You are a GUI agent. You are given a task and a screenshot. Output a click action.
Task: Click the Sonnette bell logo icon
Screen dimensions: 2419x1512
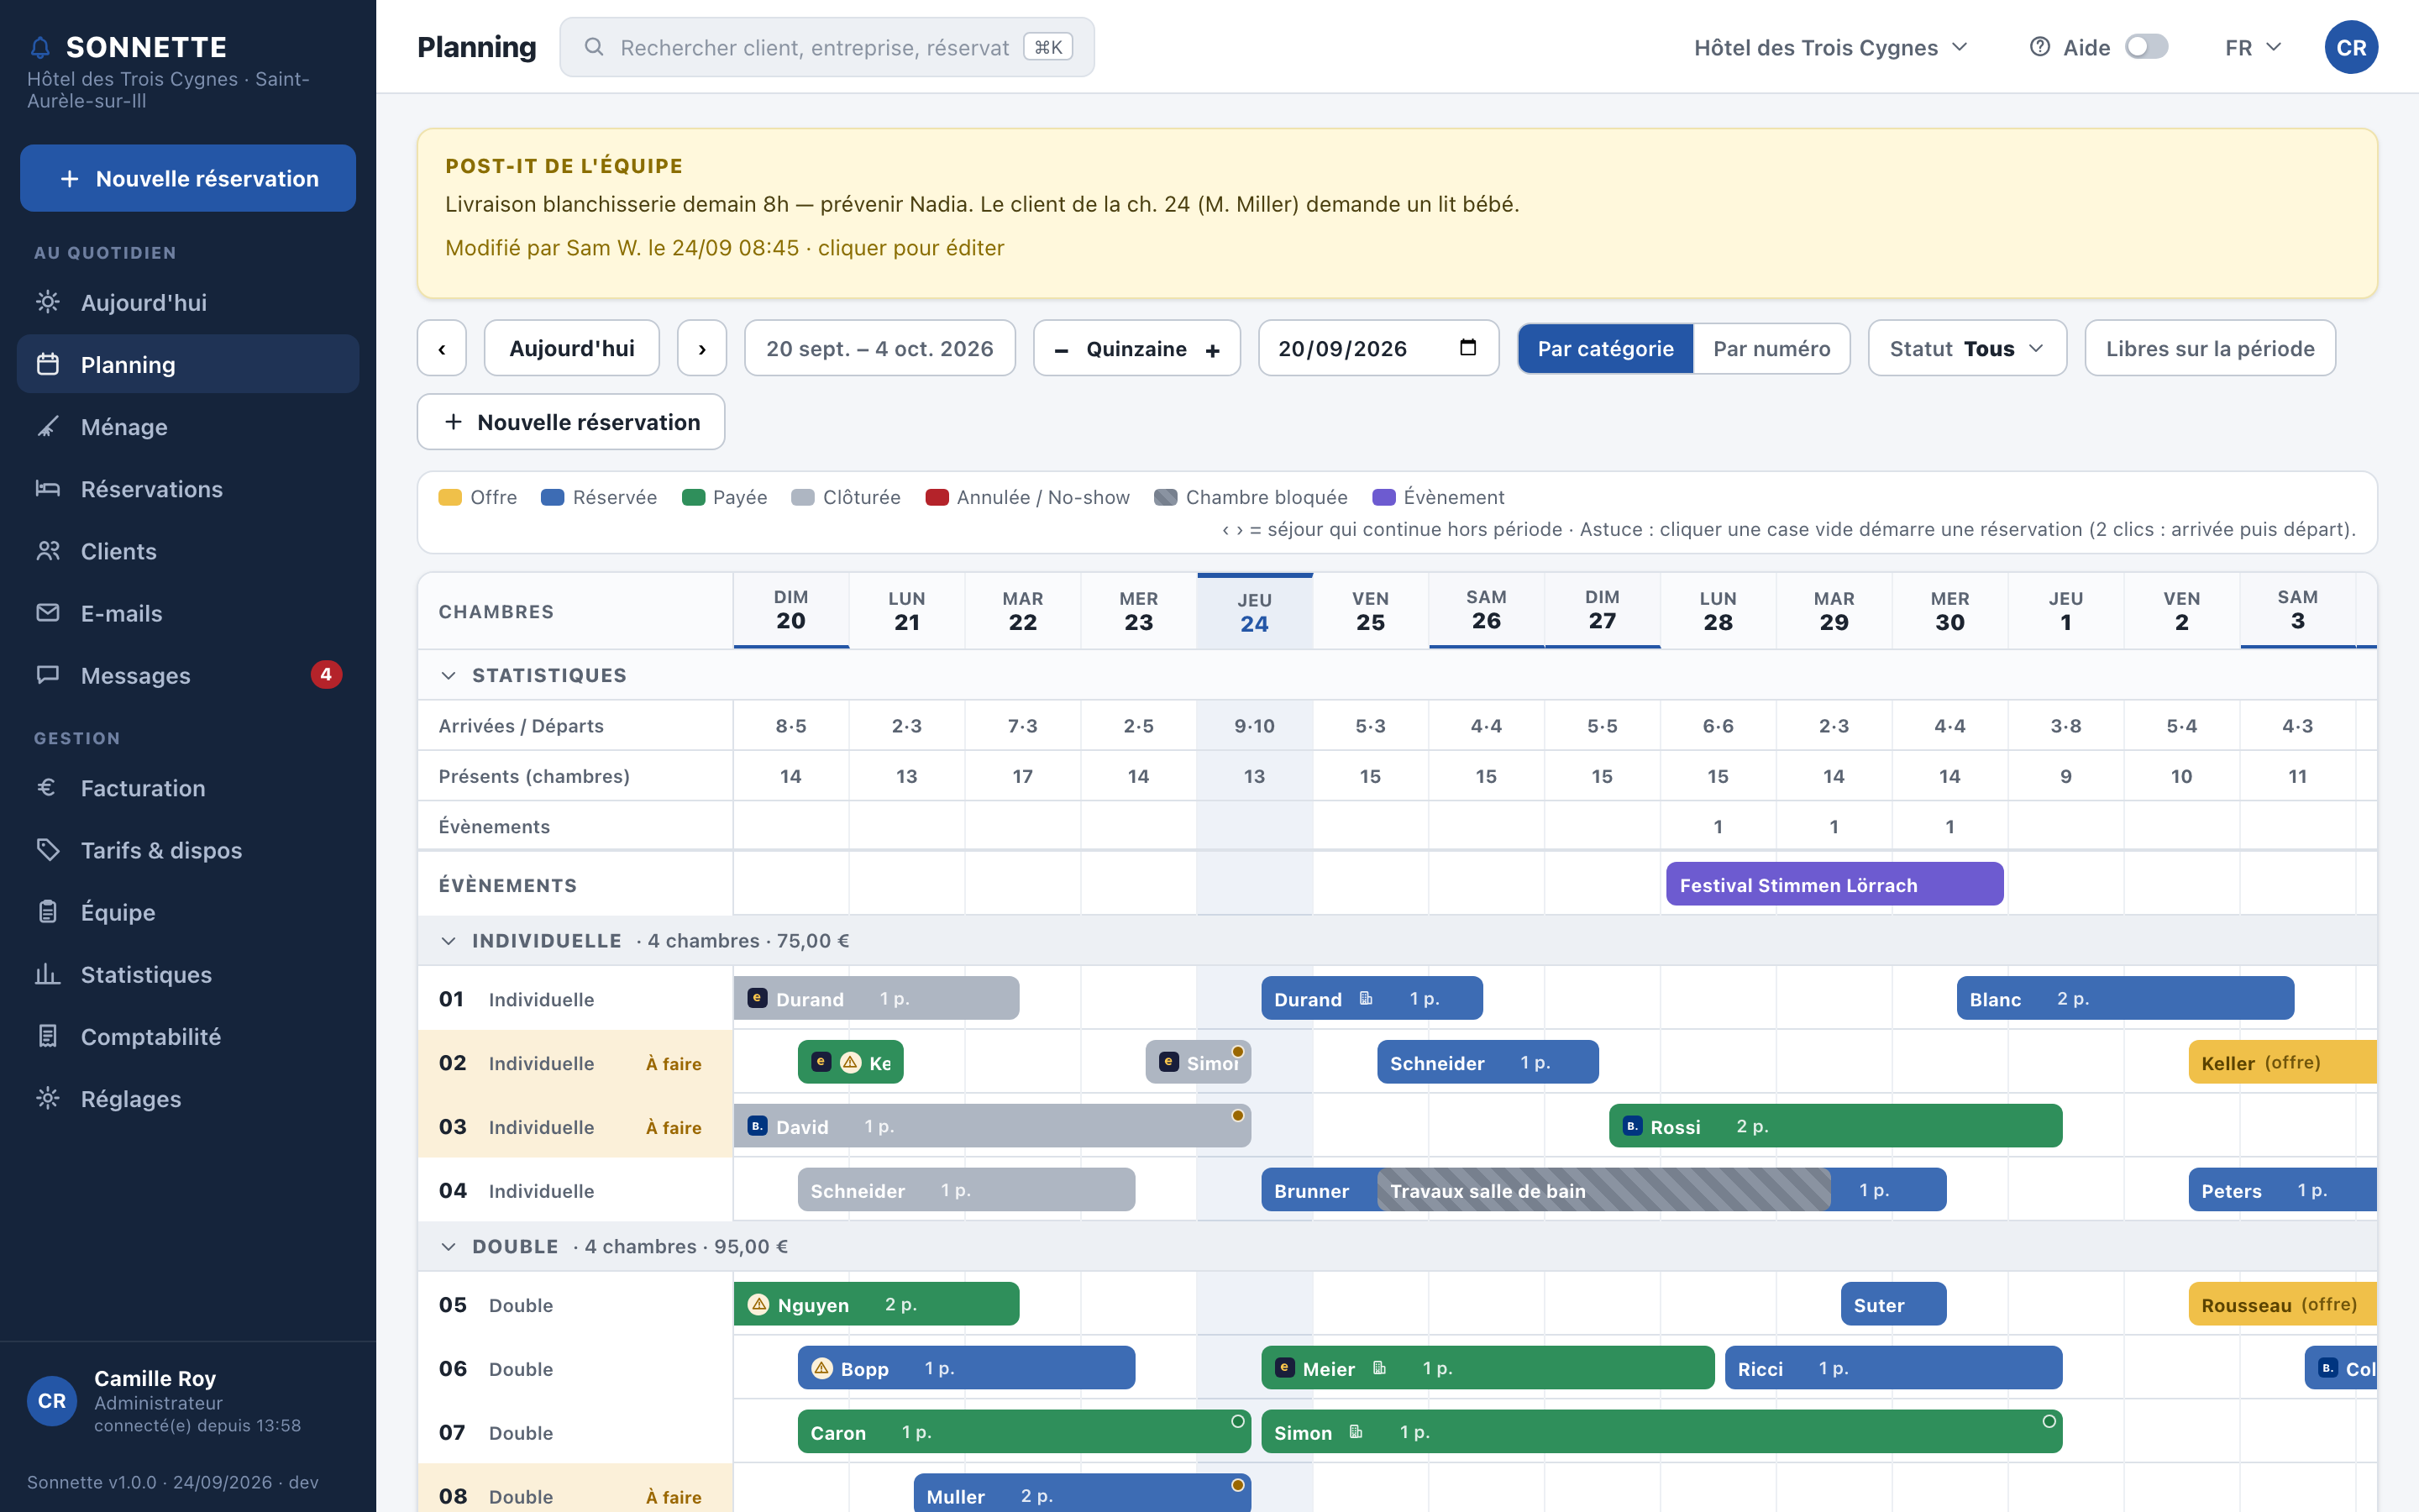[40, 47]
